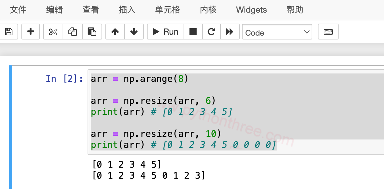The image size is (384, 189).
Task: Copy the selected cell
Action: (72, 31)
